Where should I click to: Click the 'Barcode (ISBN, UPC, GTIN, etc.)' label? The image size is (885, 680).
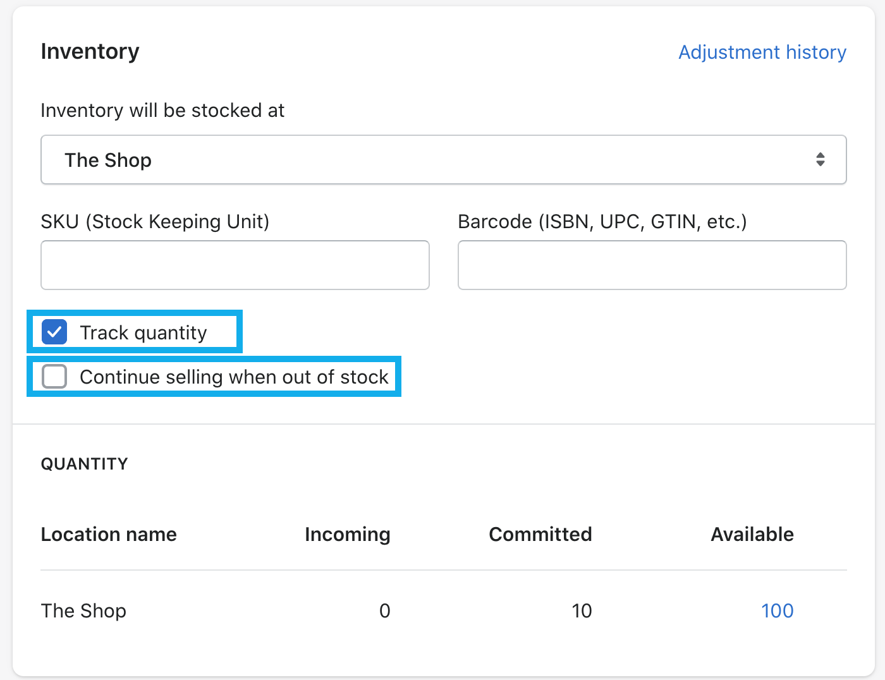coord(602,222)
